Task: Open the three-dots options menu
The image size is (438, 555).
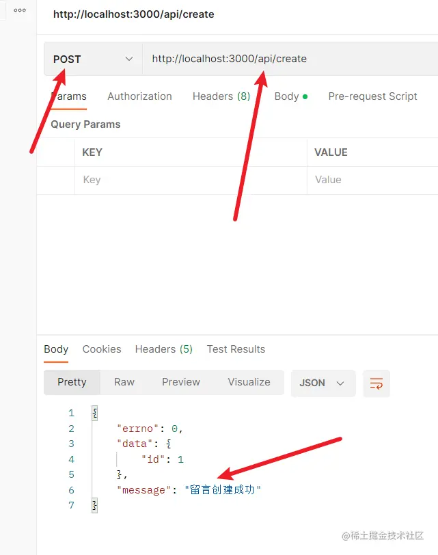Action: coord(20,10)
